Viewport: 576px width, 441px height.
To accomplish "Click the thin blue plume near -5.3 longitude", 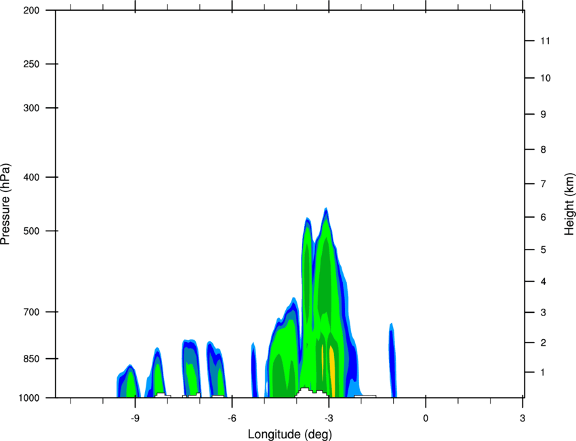I will point(254,370).
